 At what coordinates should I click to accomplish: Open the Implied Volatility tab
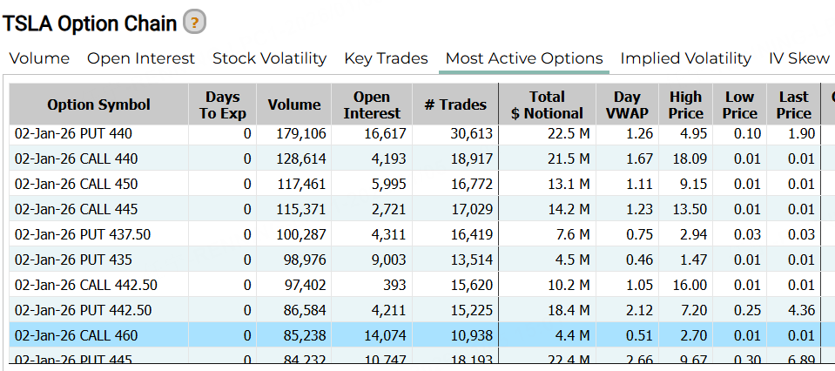click(x=685, y=58)
